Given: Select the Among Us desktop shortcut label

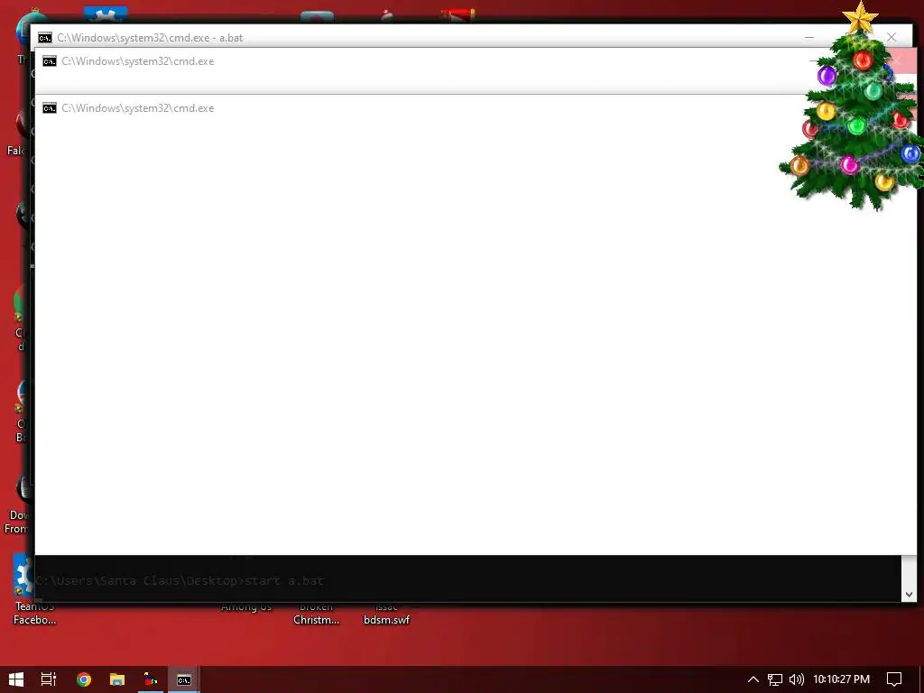Looking at the screenshot, I should 246,607.
